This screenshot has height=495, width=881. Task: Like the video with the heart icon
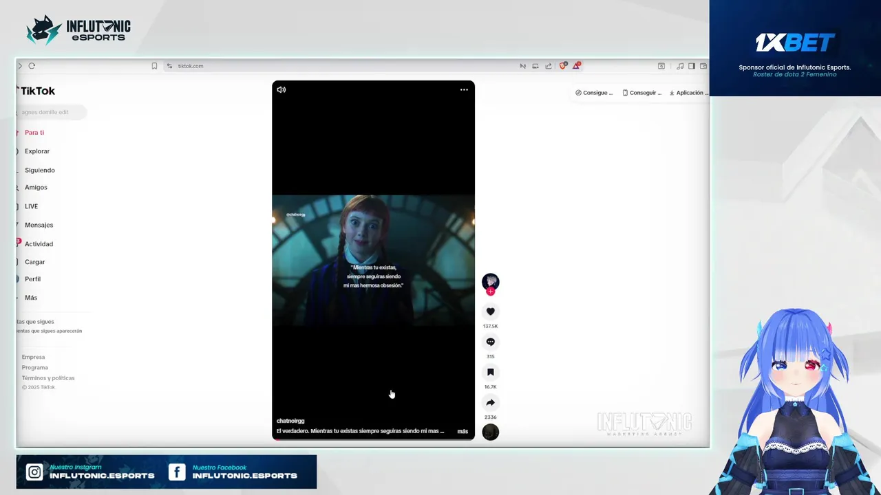pos(490,311)
